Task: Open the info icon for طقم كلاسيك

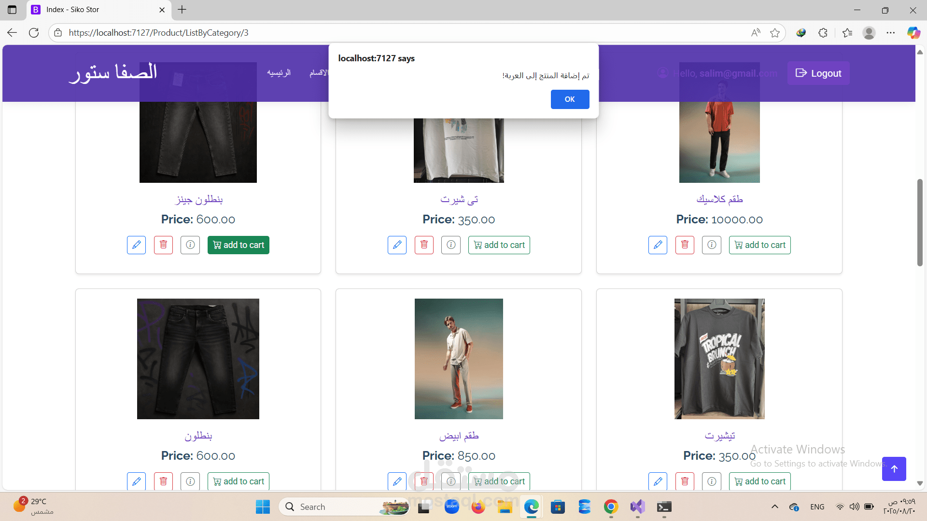Action: point(711,245)
